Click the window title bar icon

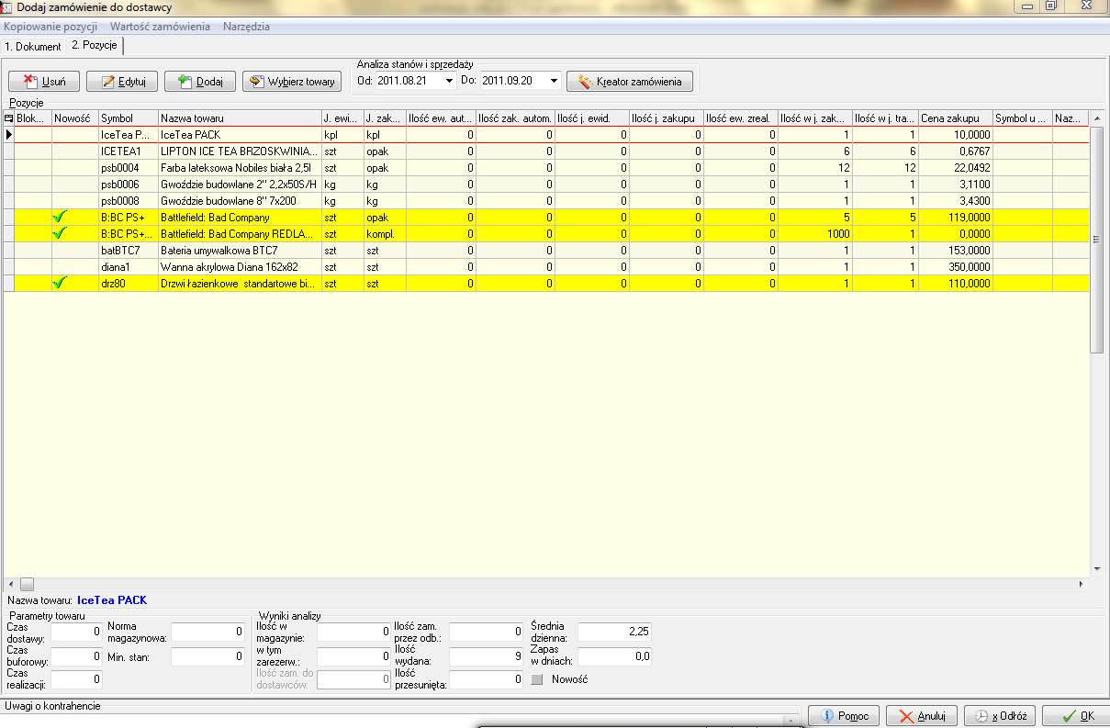pyautogui.click(x=7, y=7)
